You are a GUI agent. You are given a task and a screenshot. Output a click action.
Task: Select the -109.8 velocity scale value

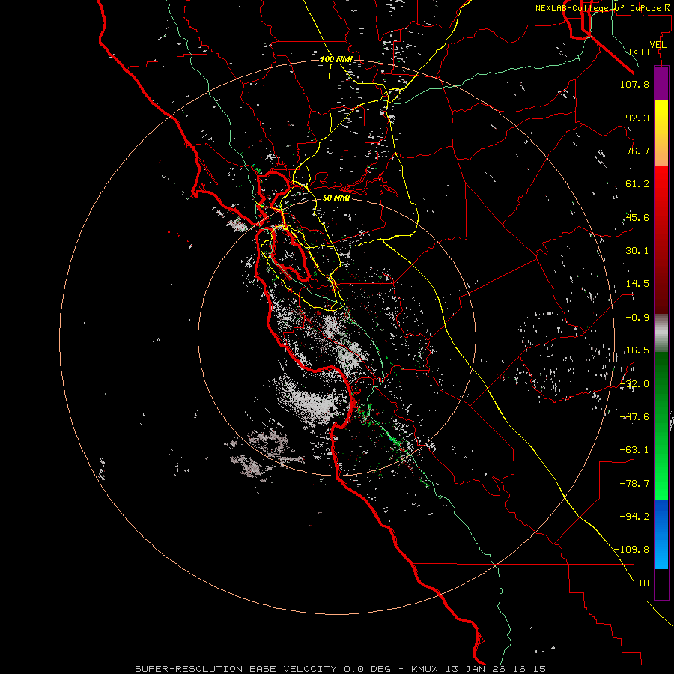[x=632, y=550]
